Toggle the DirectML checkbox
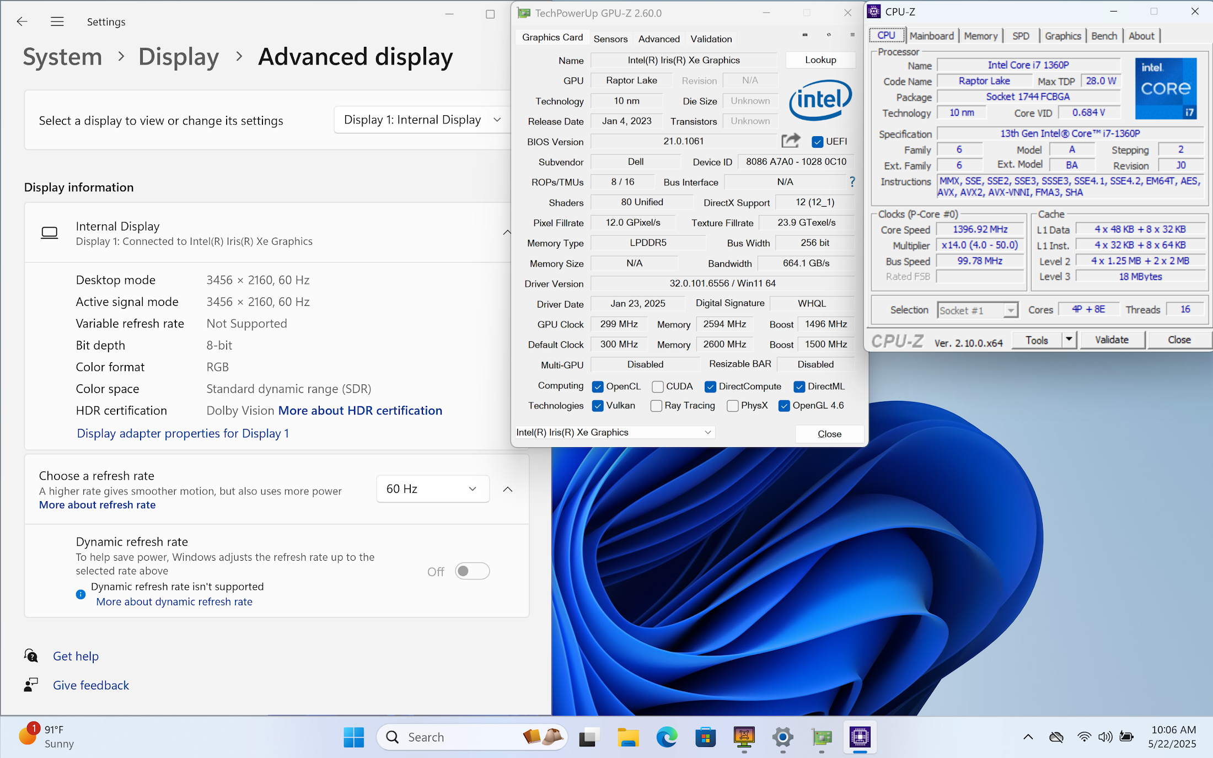 pos(799,387)
